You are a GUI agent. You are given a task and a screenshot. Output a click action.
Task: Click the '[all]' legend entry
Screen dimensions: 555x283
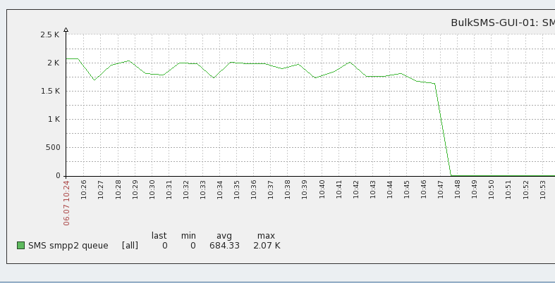pyautogui.click(x=130, y=245)
